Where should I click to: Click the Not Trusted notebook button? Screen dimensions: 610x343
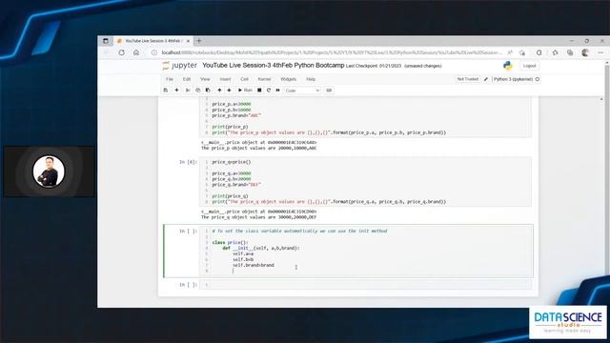coord(468,79)
